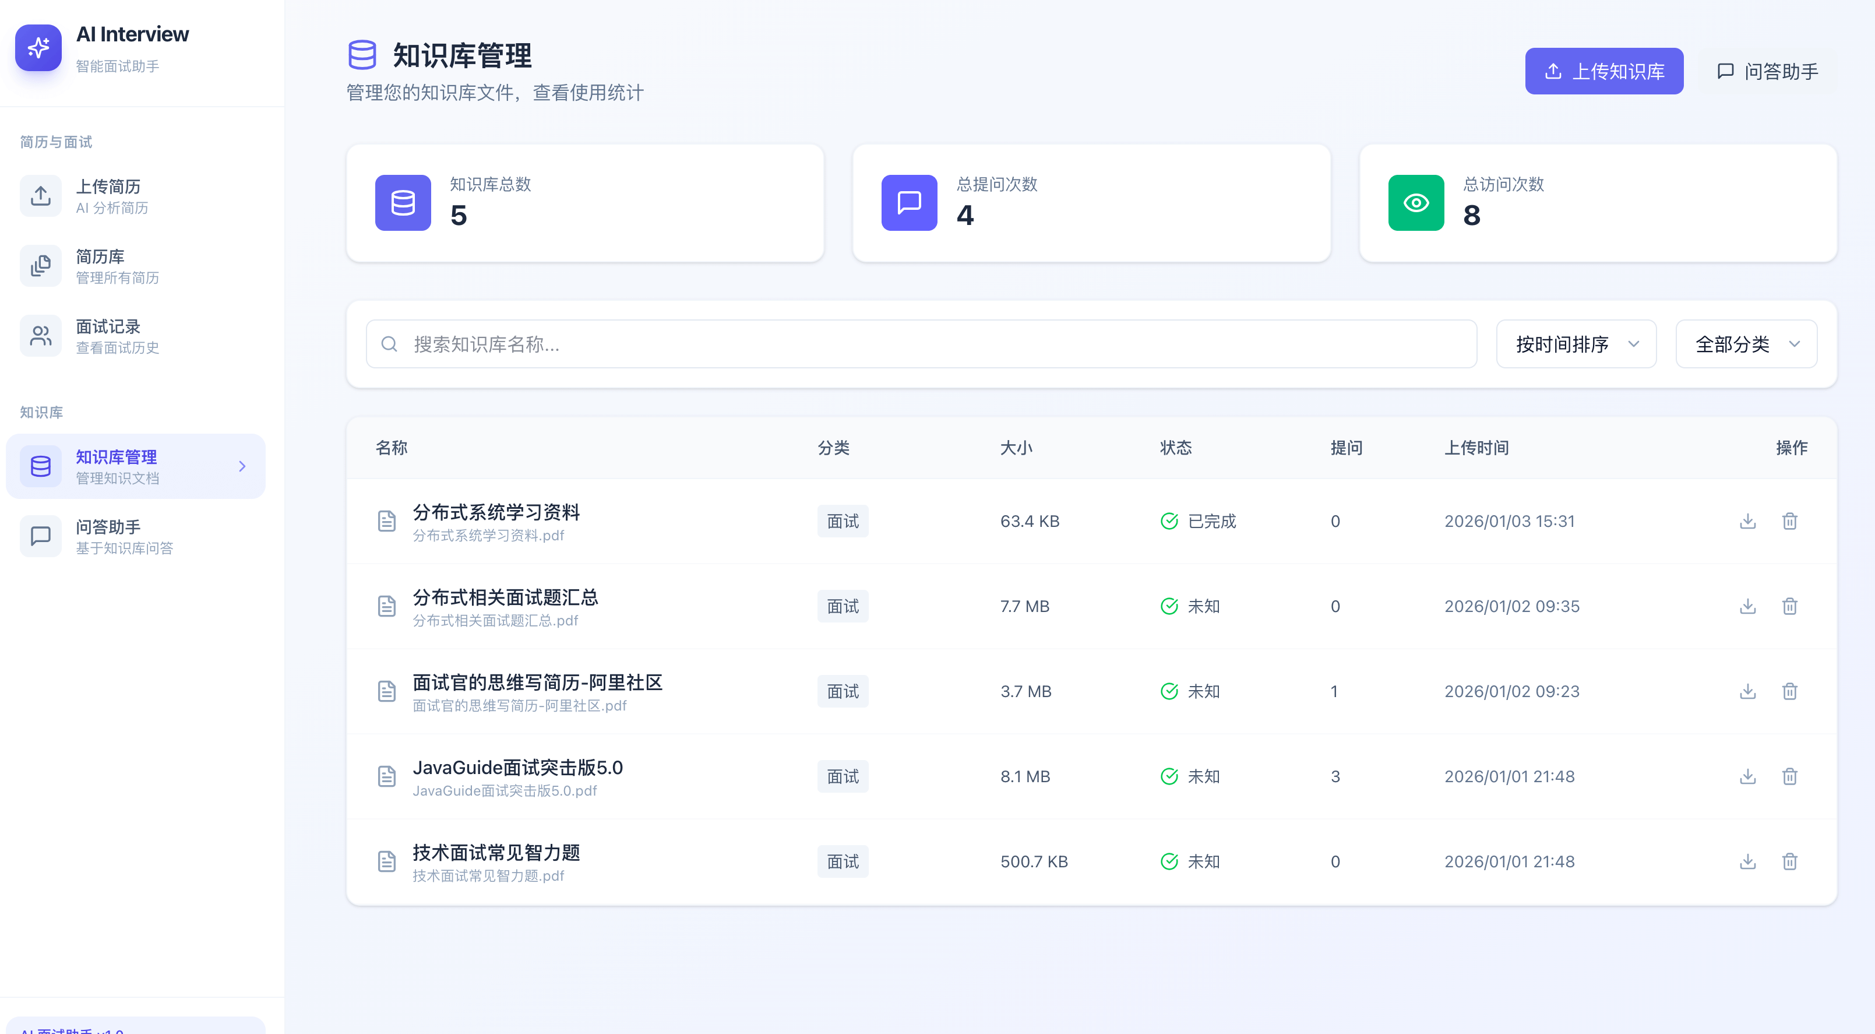
Task: Click the 面试记录 clock icon
Action: (x=41, y=335)
